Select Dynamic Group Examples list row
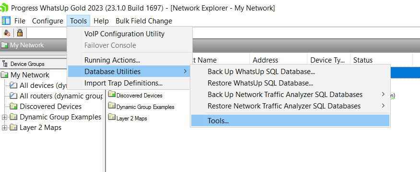 (145, 107)
